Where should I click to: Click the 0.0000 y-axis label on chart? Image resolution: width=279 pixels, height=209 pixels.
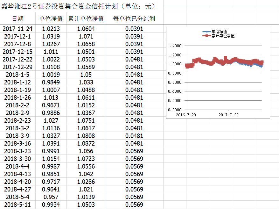point(174,110)
